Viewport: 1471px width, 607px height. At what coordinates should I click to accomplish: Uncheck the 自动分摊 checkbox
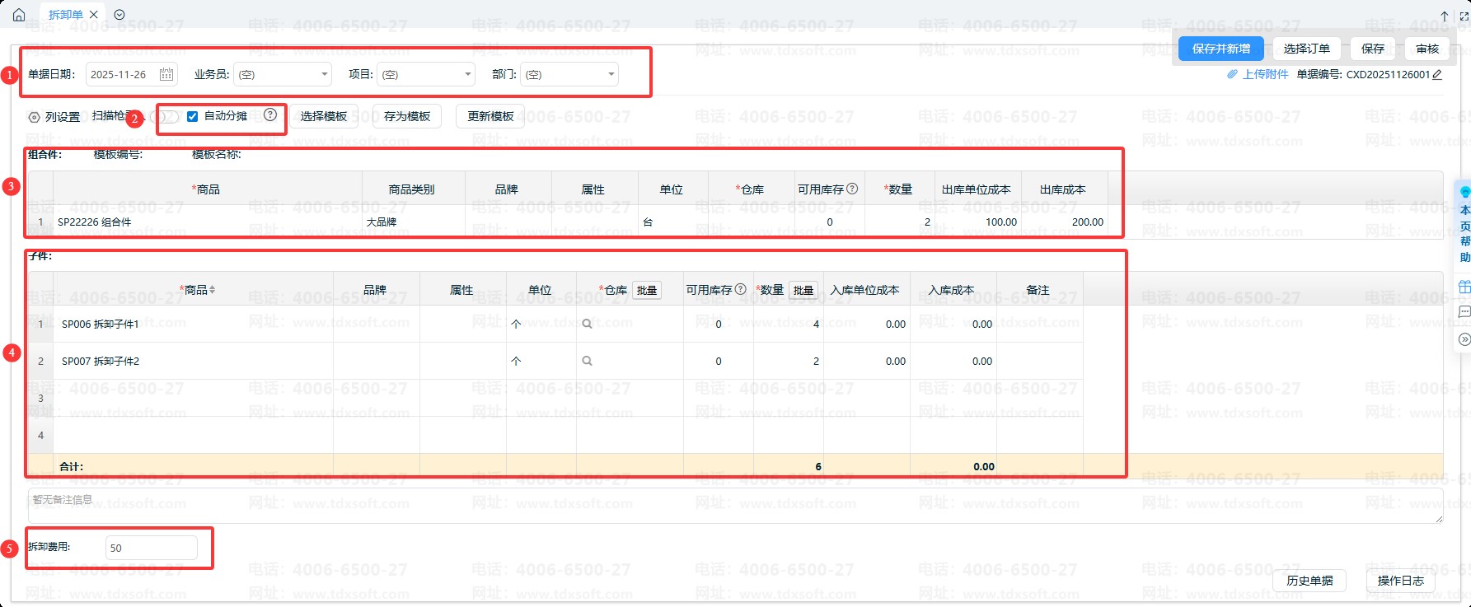click(192, 116)
